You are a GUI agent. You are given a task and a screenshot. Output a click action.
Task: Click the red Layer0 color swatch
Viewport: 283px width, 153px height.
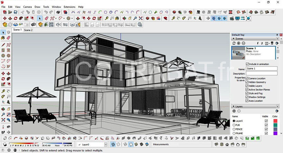(275, 121)
